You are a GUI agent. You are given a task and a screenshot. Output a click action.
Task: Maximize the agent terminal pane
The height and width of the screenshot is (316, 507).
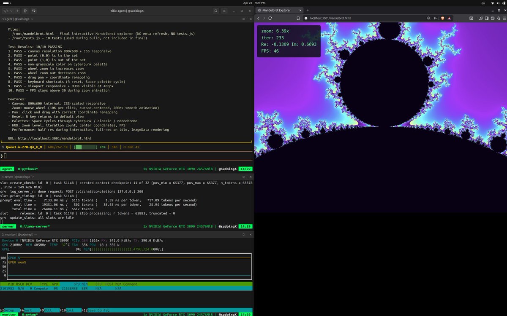[x=243, y=19]
